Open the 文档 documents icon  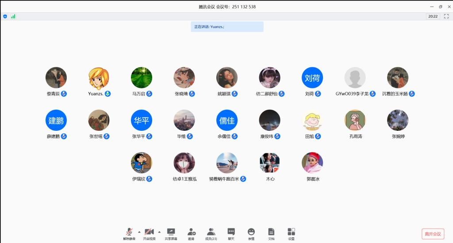pyautogui.click(x=271, y=233)
